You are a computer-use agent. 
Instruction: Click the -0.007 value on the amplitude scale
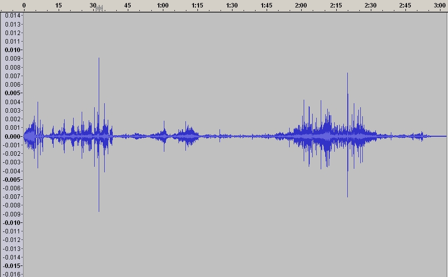click(x=12, y=197)
